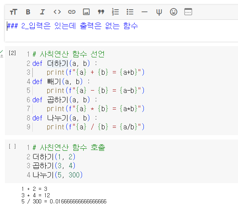Insert an image using the picture icon
238x209 pixels.
click(86, 12)
